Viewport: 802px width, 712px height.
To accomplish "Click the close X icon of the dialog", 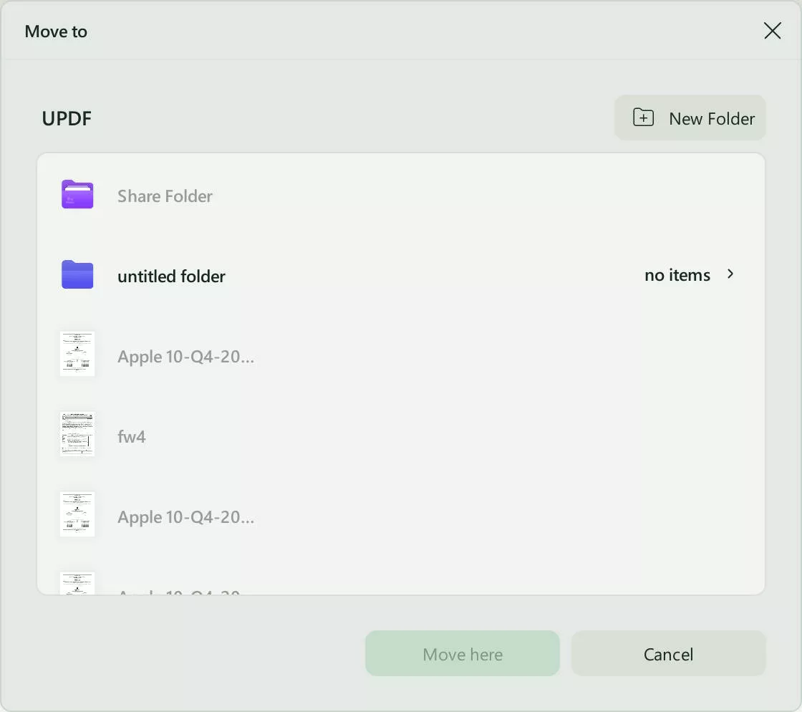I will click(773, 31).
